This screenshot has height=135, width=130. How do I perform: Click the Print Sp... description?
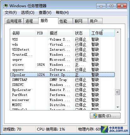pos(60,75)
